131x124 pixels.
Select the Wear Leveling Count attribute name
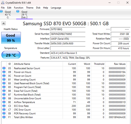tap(25, 79)
